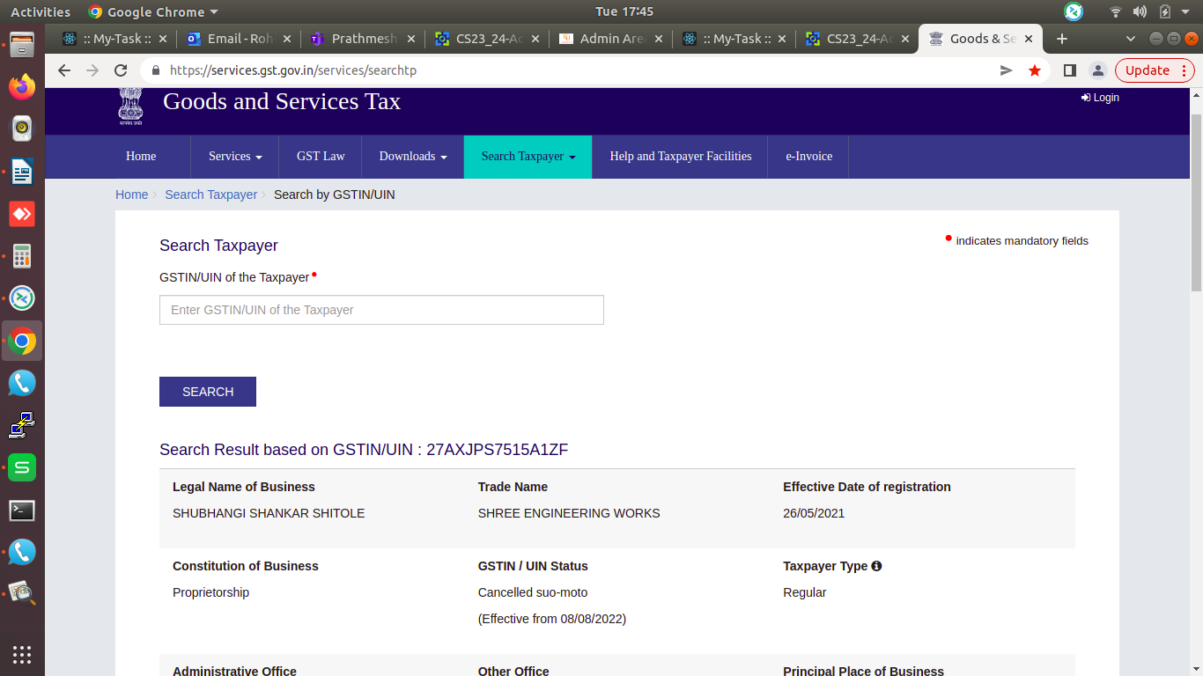Click the page vertical scrollbar
The image size is (1203, 676).
point(1196,202)
